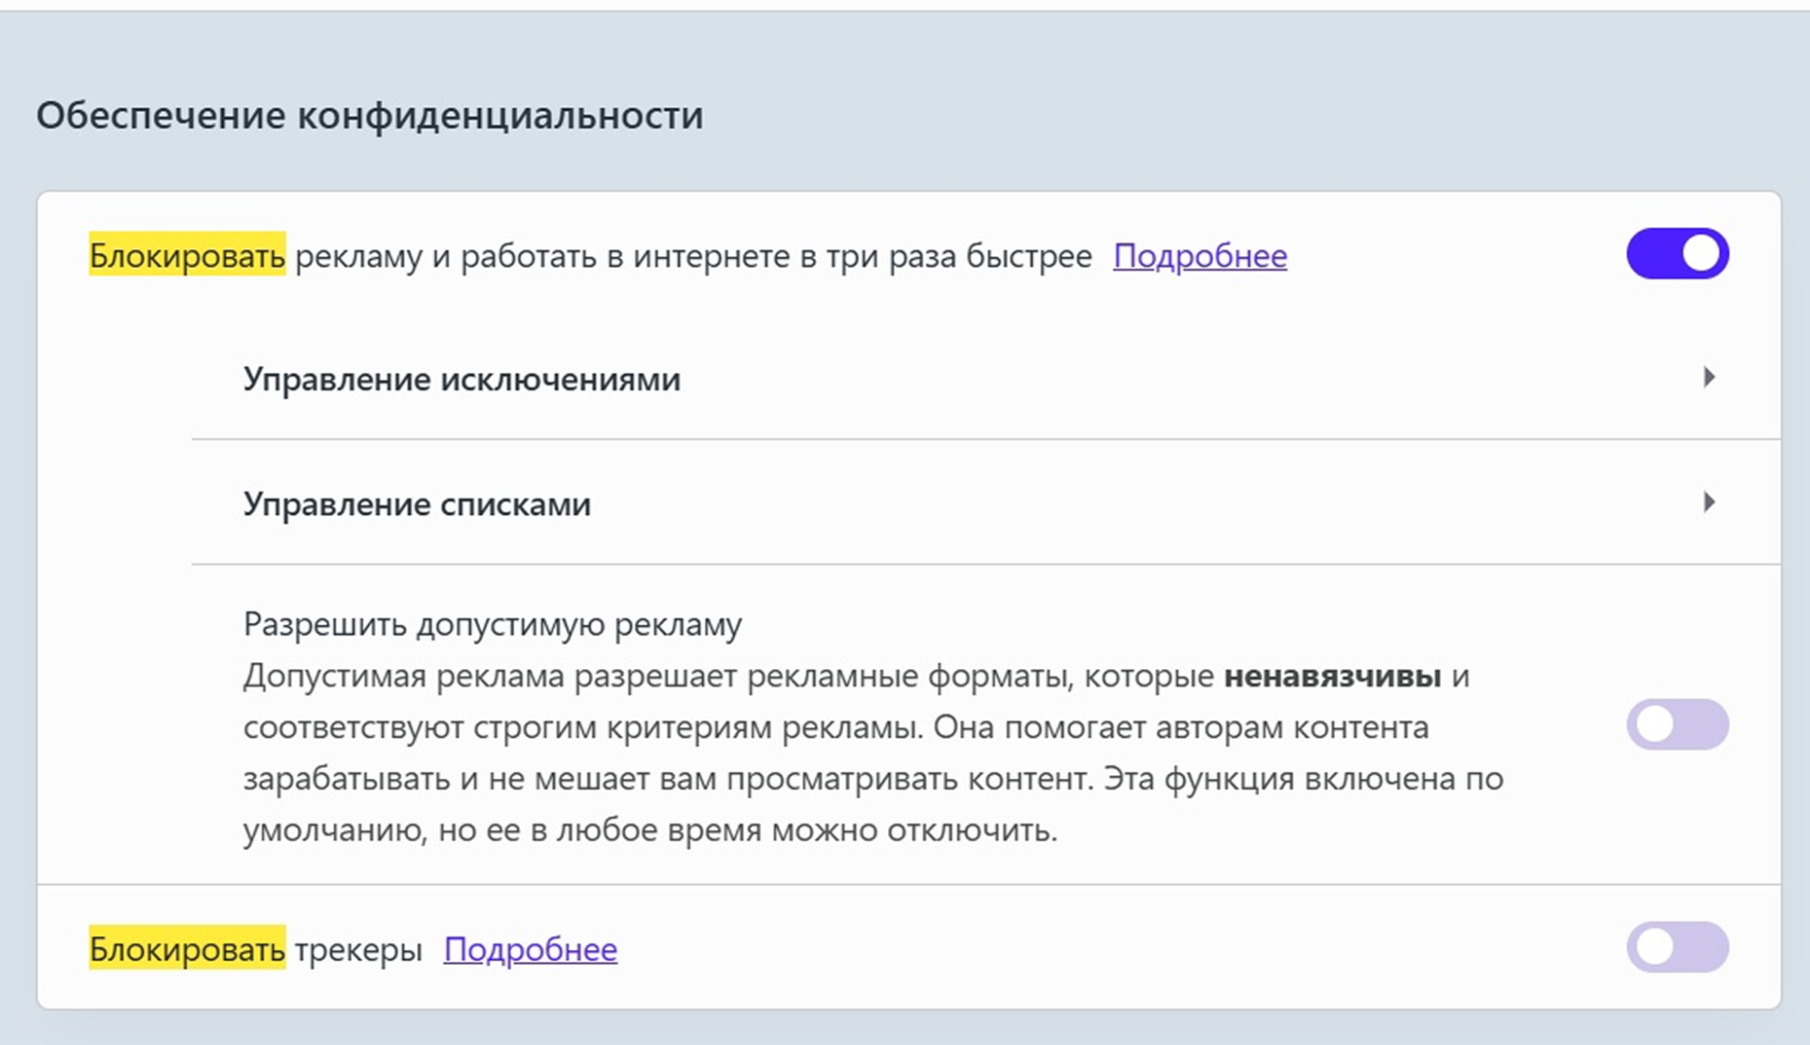
Task: Click the 'Разрешить допустимую рекламу' title
Action: pyautogui.click(x=493, y=624)
